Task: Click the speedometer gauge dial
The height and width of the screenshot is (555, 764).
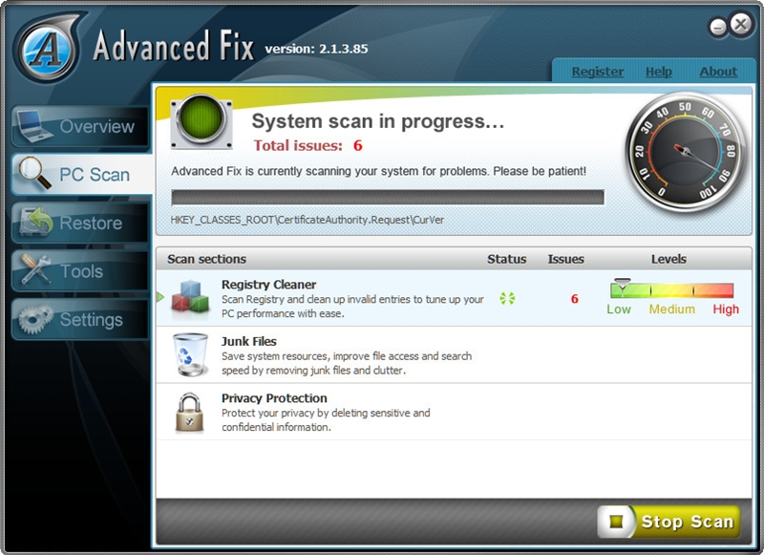Action: click(686, 152)
